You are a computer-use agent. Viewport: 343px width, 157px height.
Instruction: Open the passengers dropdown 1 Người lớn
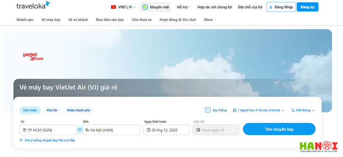[x=259, y=110]
